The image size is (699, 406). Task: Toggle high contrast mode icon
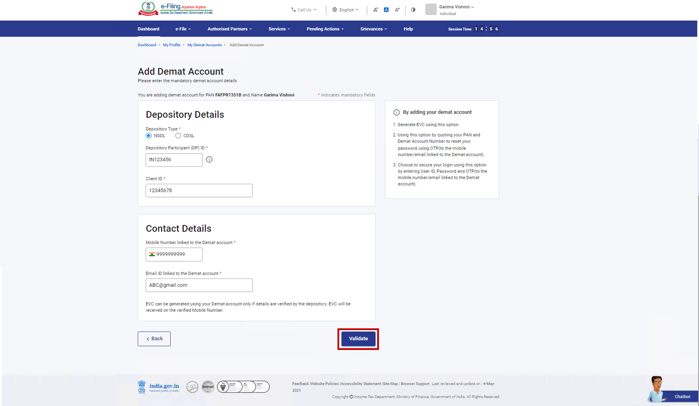point(413,10)
